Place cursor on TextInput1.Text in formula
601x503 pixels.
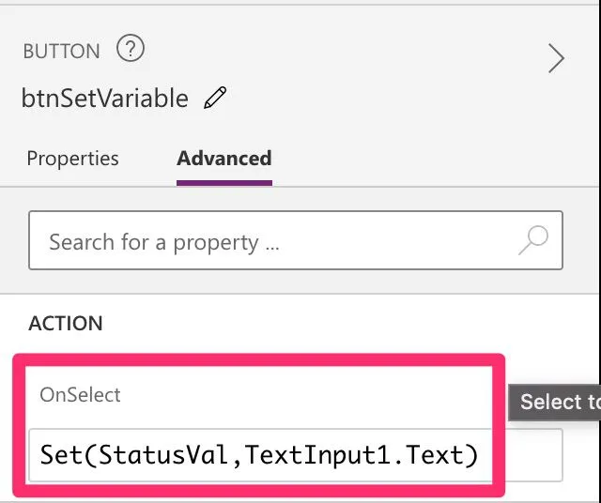(x=356, y=456)
